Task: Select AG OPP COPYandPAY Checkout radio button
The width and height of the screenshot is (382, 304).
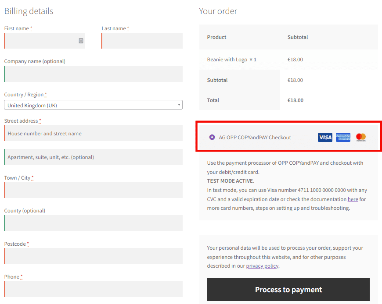Action: (212, 137)
